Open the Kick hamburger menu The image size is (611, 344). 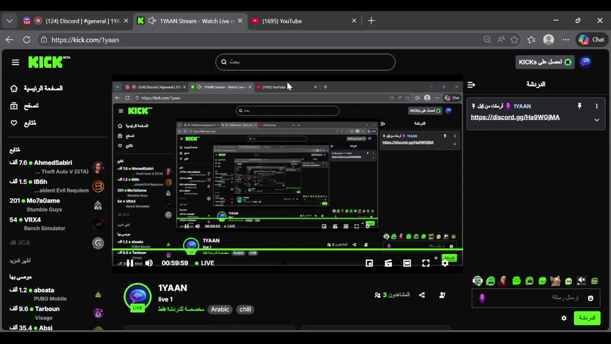tap(15, 62)
